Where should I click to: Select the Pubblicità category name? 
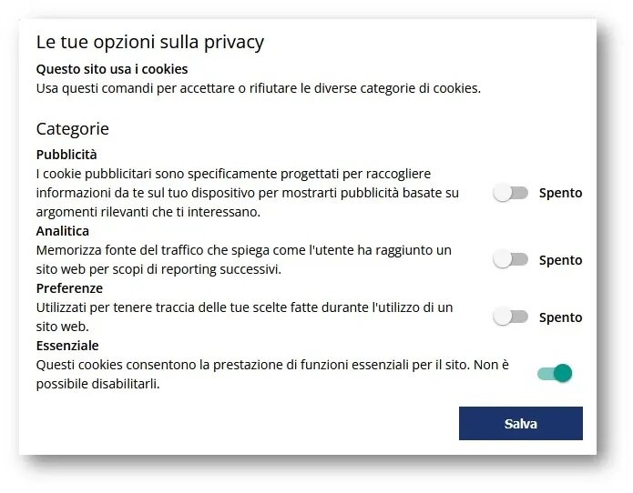(66, 155)
